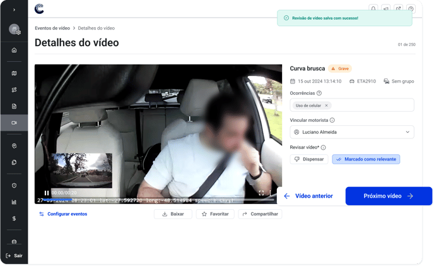Open the map icon in the sidebar
The width and height of the screenshot is (434, 266).
pyautogui.click(x=14, y=73)
